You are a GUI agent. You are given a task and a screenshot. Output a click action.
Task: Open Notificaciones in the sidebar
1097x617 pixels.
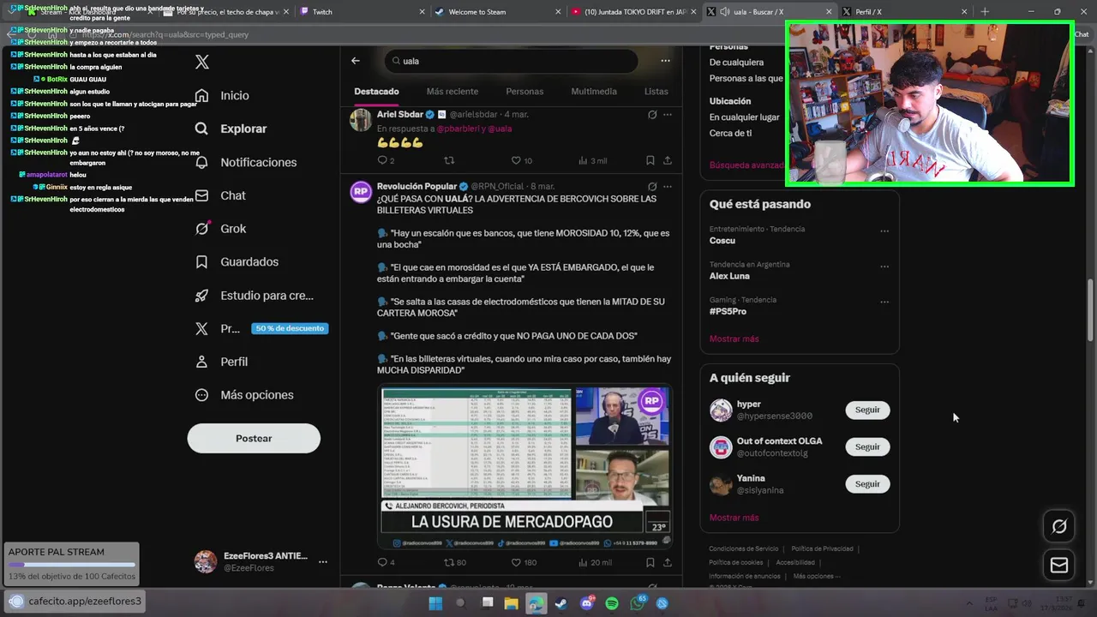click(246, 162)
